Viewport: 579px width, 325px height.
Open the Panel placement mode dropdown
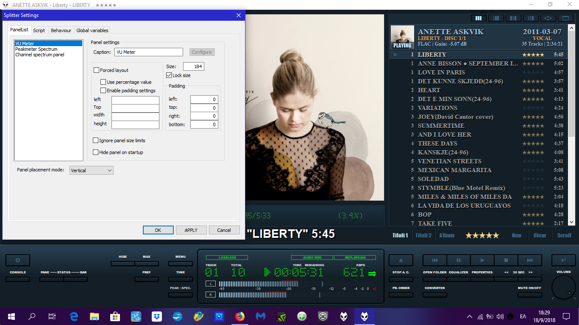[91, 171]
